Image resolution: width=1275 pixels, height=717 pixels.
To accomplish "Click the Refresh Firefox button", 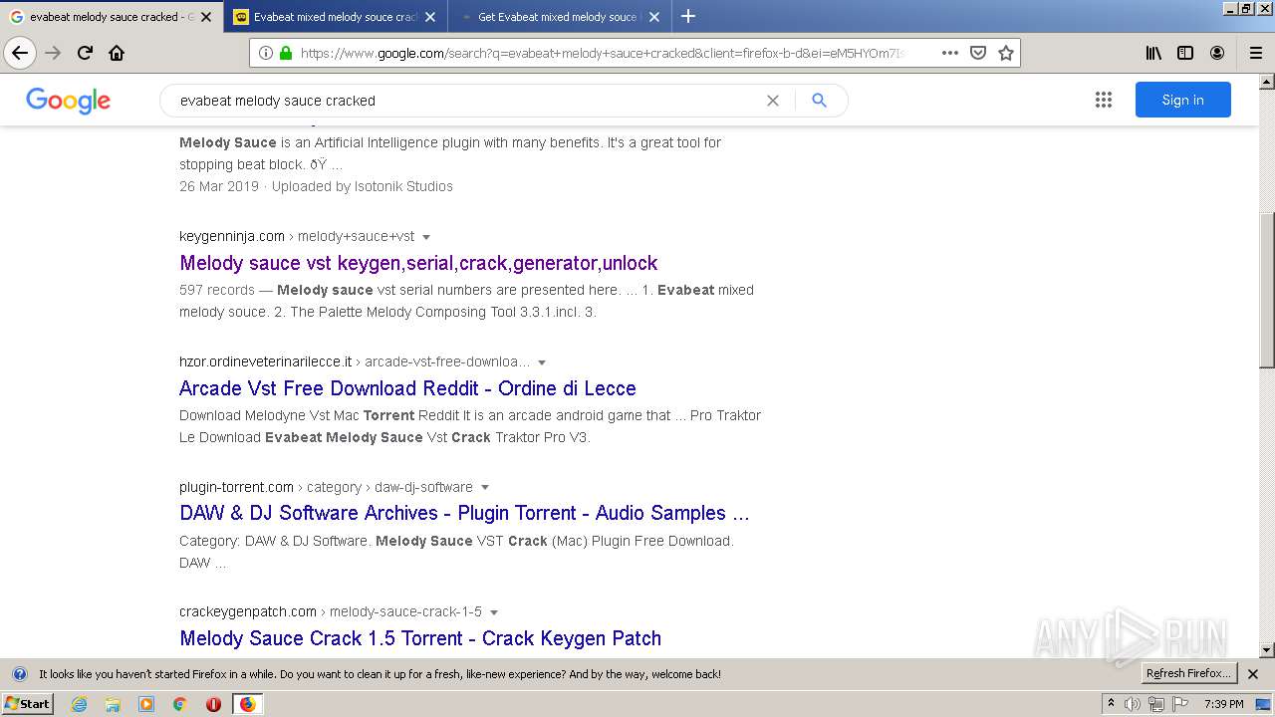I will coord(1188,674).
